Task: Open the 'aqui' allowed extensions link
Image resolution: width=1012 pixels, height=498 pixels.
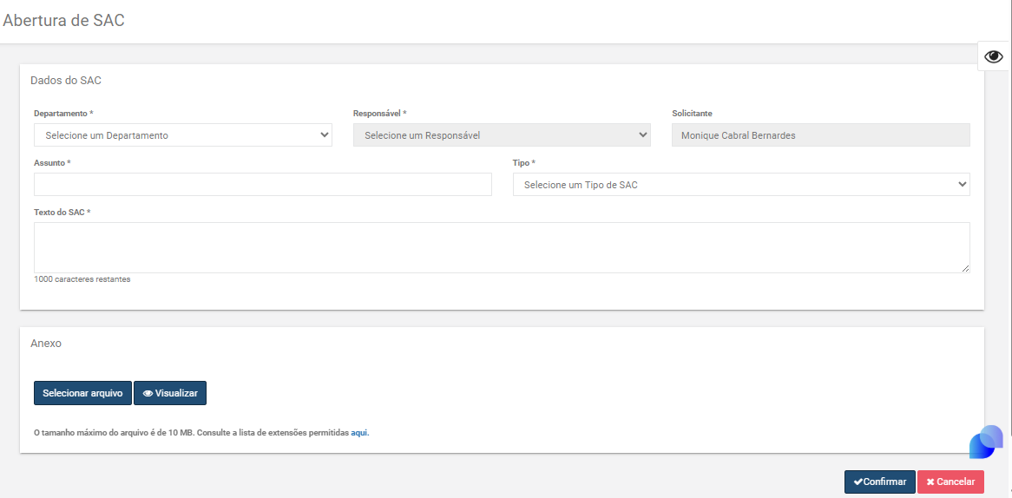Action: point(359,433)
